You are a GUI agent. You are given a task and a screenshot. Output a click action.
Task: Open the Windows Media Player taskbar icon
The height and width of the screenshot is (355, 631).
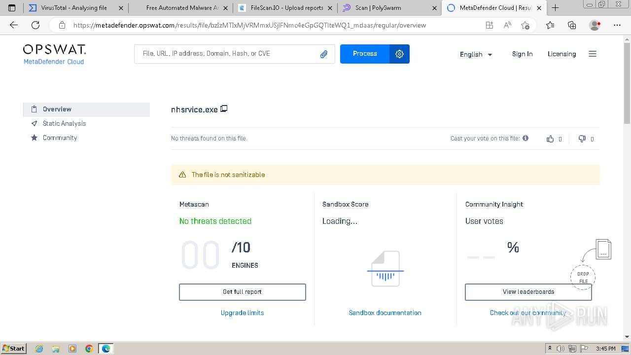point(72,349)
